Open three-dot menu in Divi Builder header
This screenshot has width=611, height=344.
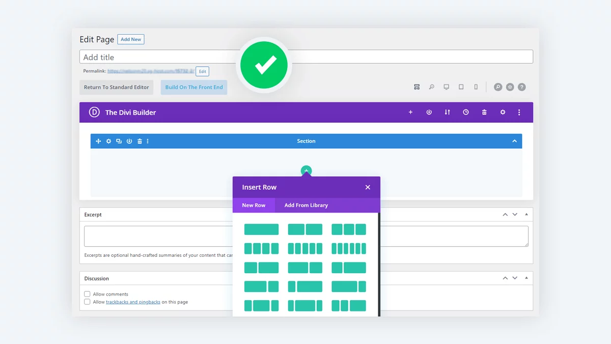click(519, 112)
